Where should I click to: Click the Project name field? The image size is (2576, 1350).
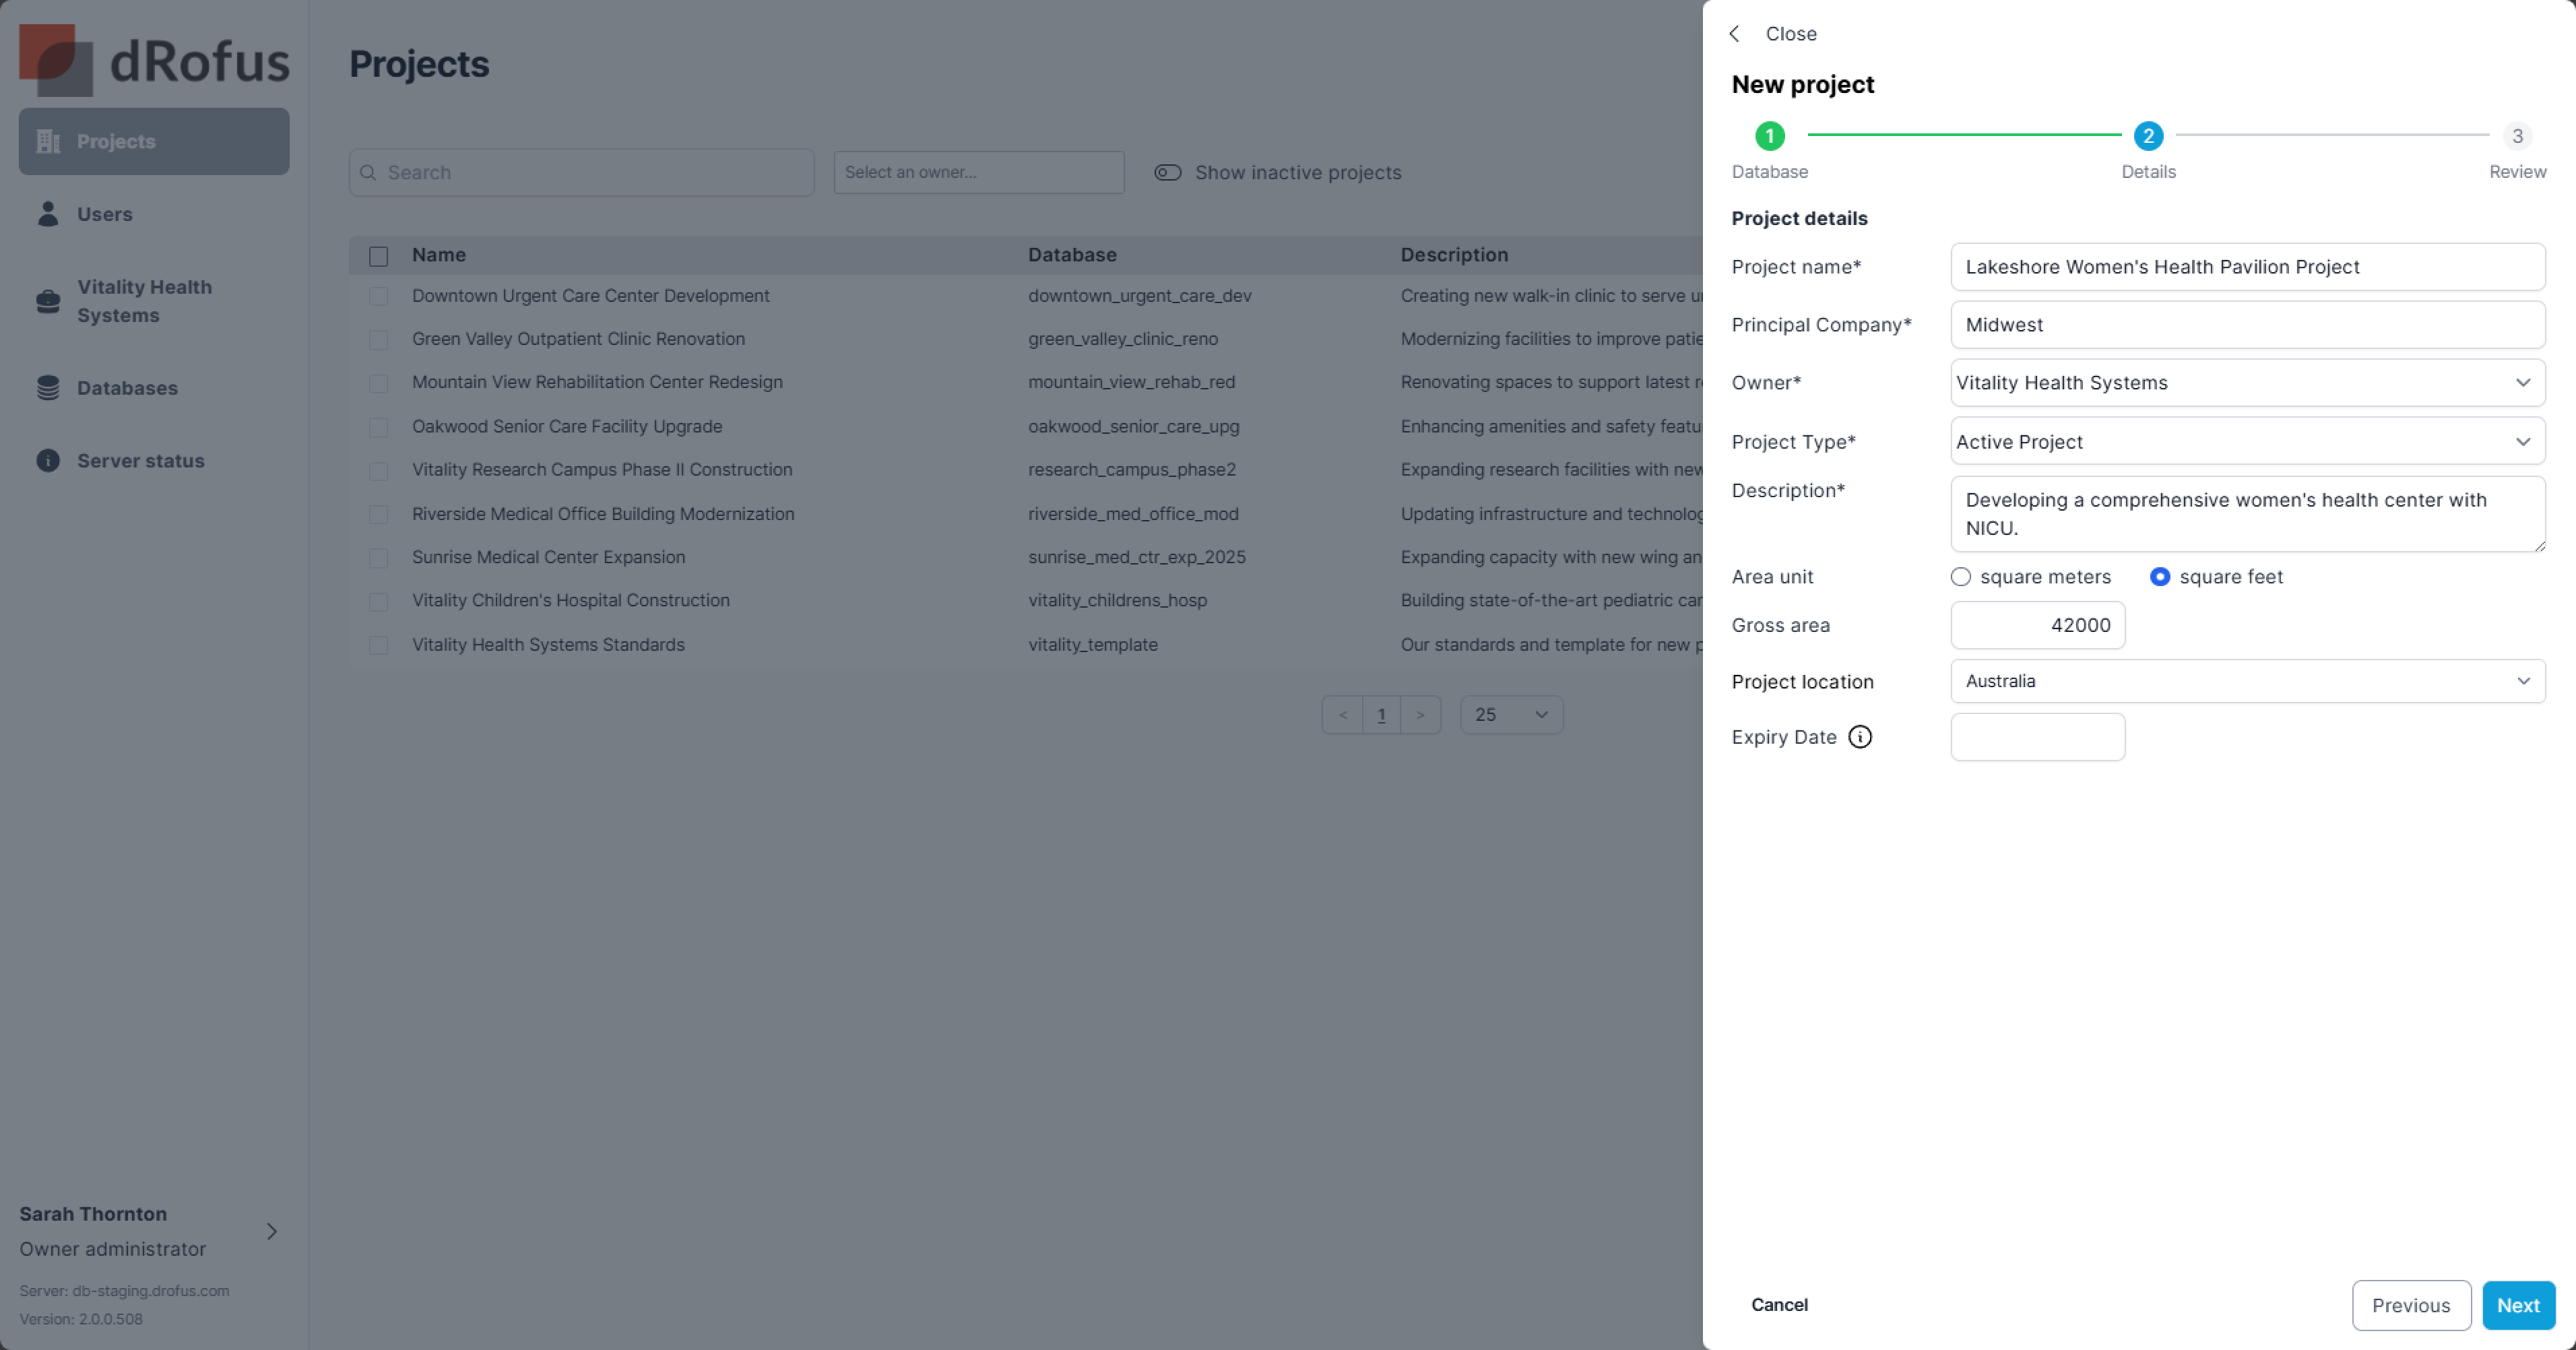[x=2247, y=267]
